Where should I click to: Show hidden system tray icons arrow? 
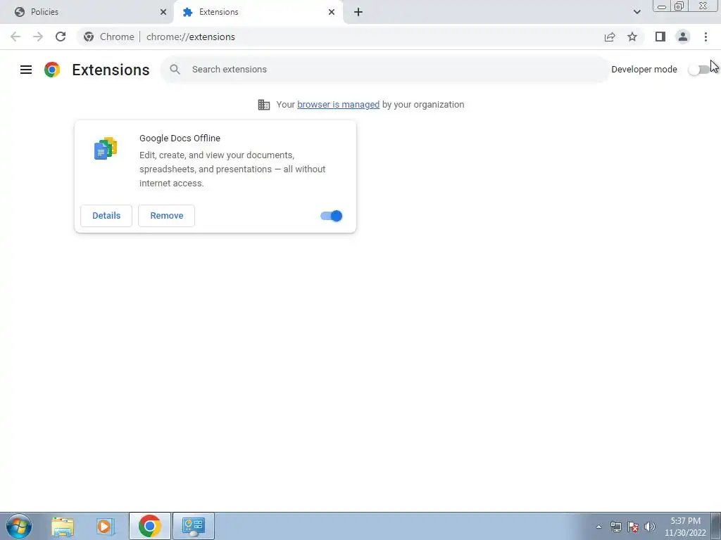598,527
